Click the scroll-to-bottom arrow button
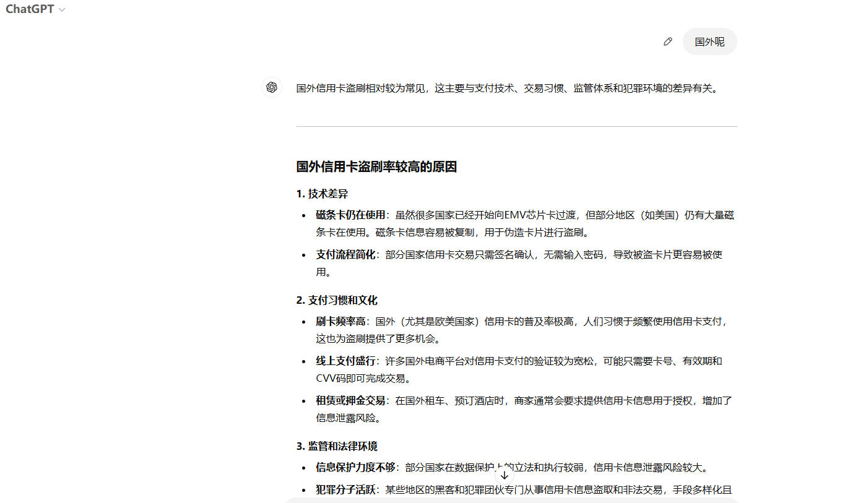This screenshot has height=503, width=845. coord(505,475)
